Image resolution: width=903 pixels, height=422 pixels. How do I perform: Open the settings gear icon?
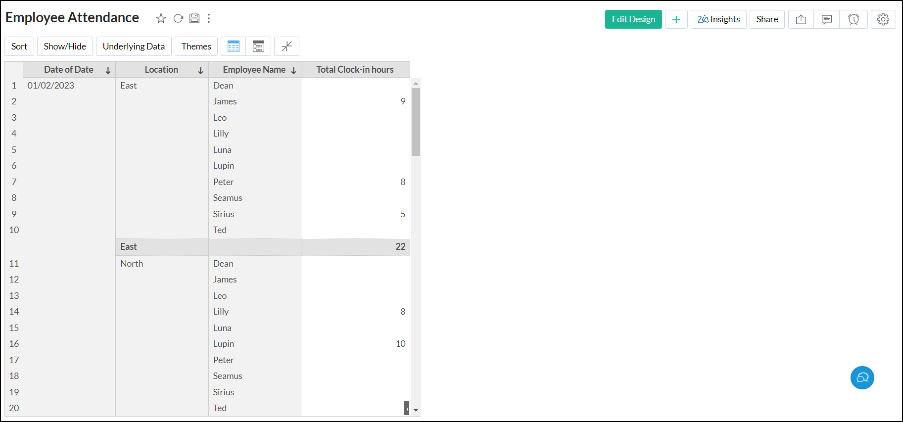[x=883, y=19]
